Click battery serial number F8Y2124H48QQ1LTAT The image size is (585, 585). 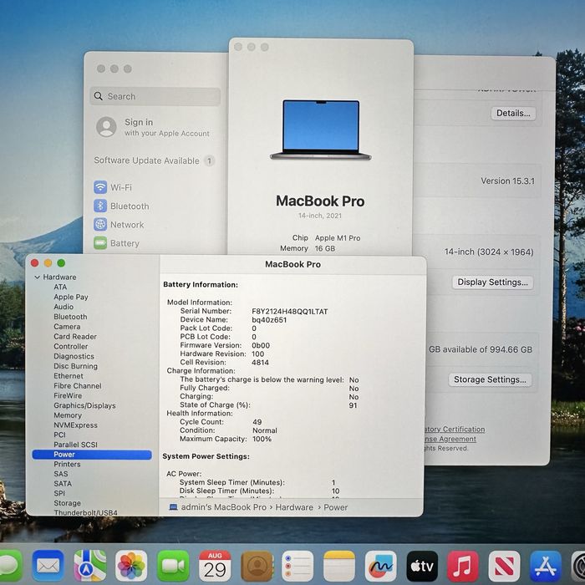click(x=289, y=311)
